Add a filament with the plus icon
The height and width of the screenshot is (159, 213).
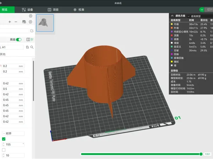click(x=10, y=22)
